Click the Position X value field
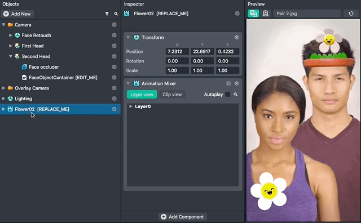 [x=177, y=51]
